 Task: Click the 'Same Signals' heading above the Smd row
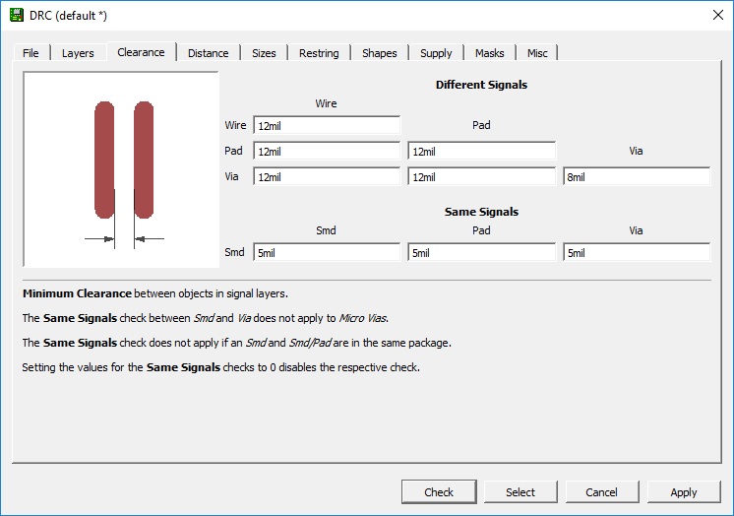482,212
